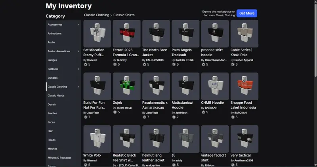Expand the Accessories category chevron

(78, 25)
